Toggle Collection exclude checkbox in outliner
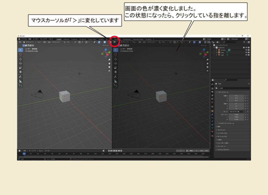The height and width of the screenshot is (195, 268). [x=244, y=47]
